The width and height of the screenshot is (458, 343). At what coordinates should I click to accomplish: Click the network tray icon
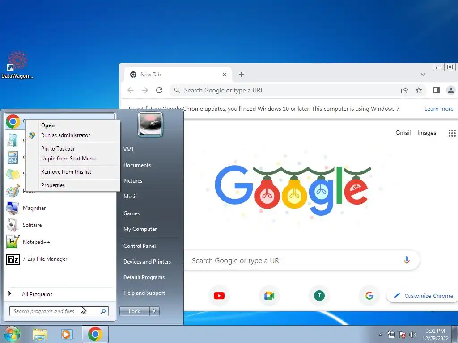(391, 335)
